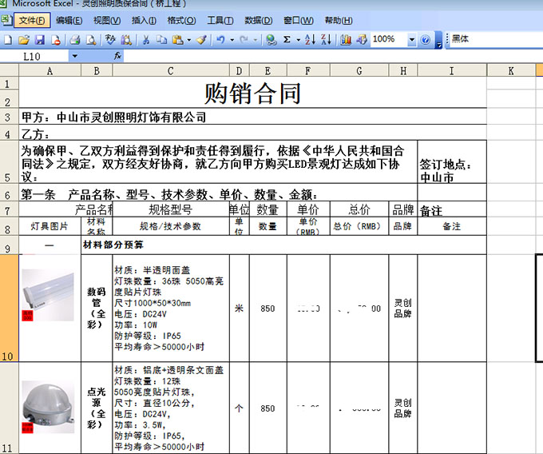
Task: Open the 文件(F) menu
Action: [x=33, y=20]
